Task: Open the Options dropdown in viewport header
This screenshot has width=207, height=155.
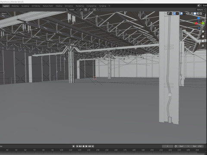Action: [x=201, y=10]
